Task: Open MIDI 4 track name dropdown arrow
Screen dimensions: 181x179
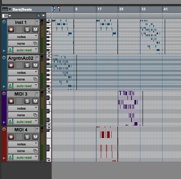Action: point(37,129)
